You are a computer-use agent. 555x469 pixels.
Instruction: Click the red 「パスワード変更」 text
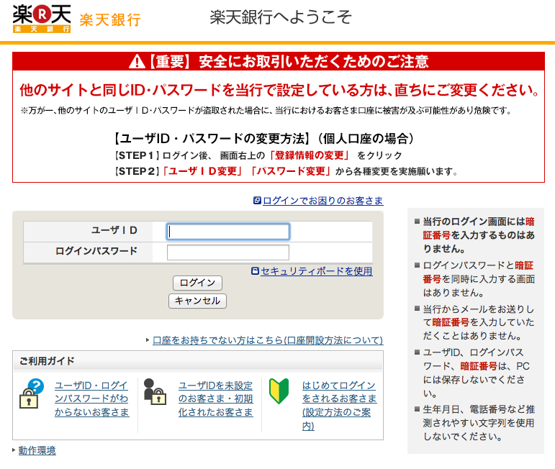(290, 171)
